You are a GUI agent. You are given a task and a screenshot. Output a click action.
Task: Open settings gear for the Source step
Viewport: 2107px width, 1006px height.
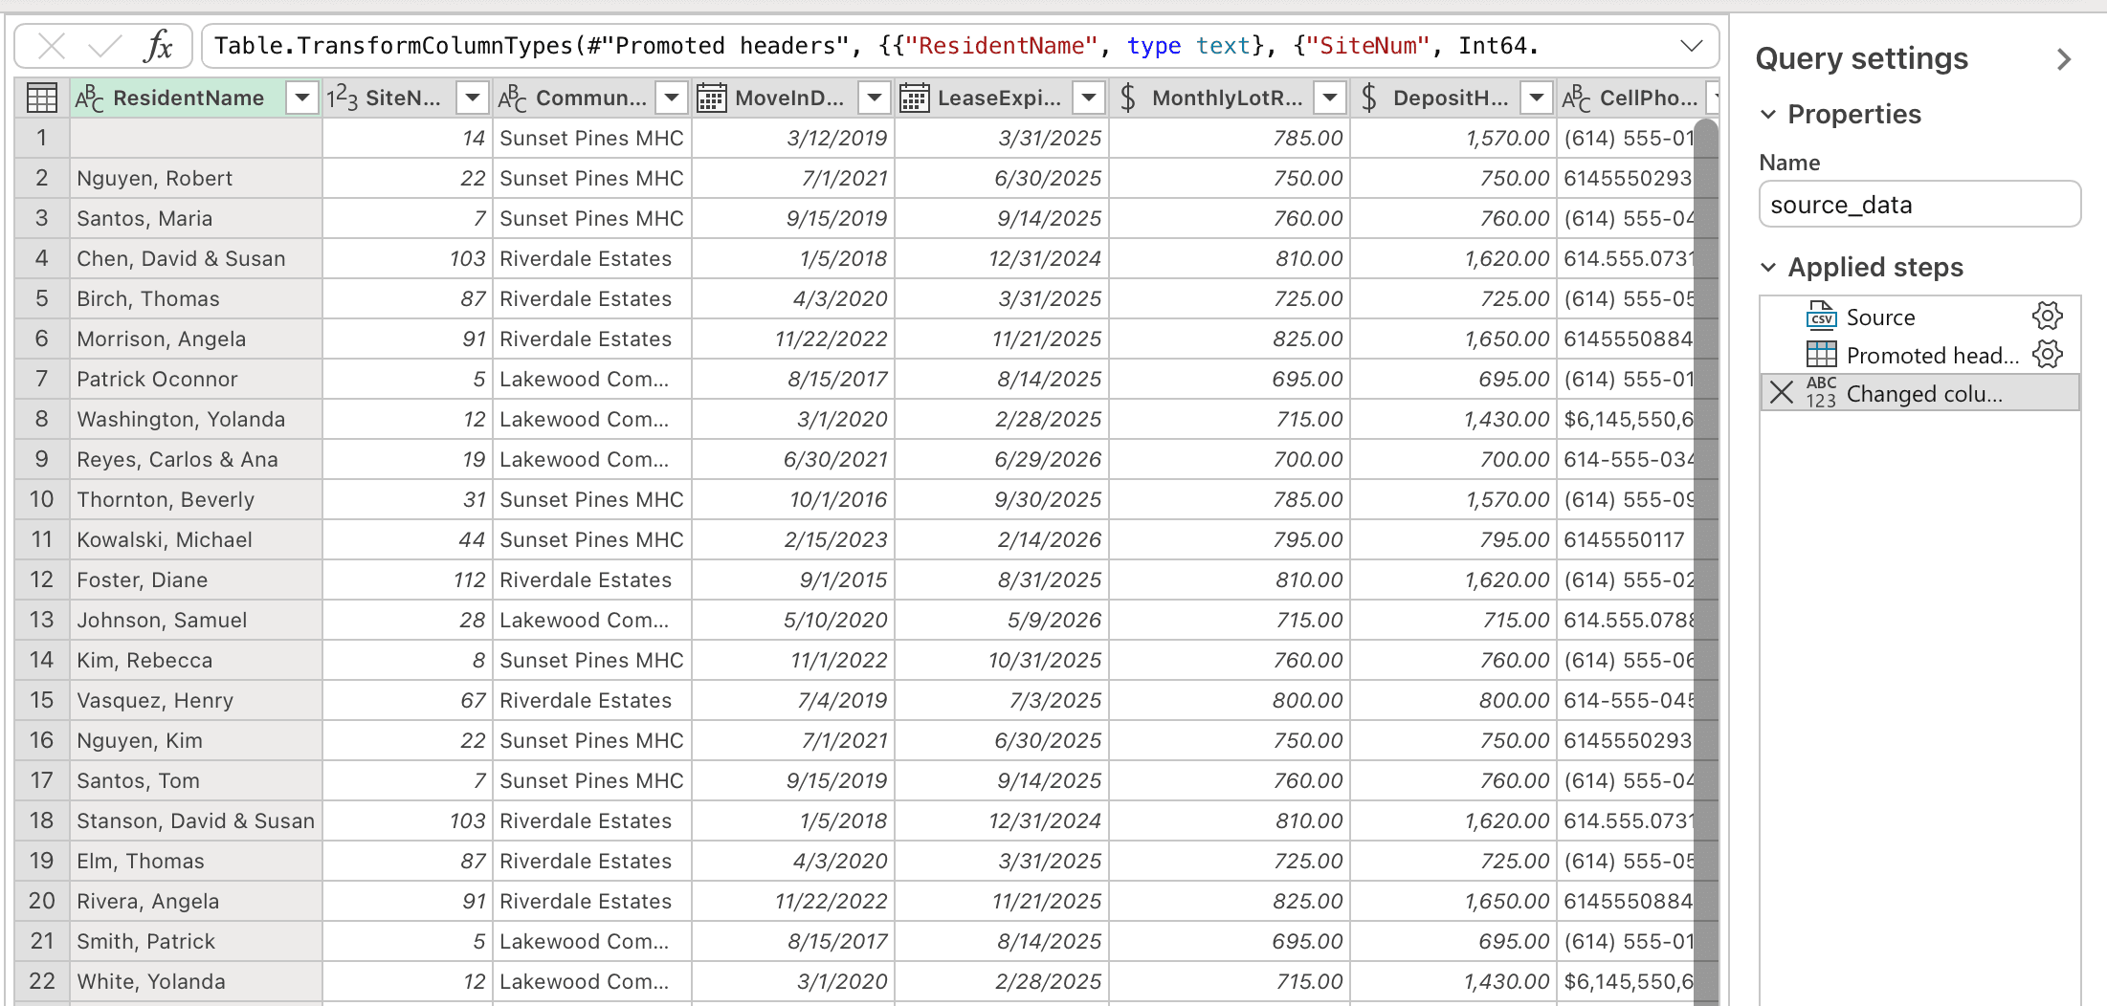click(2047, 316)
